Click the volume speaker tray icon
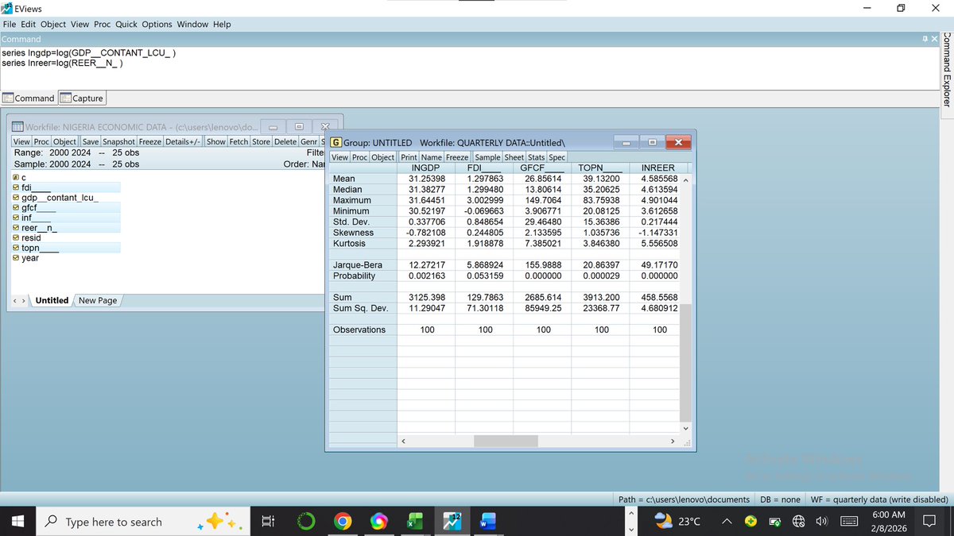Image resolution: width=954 pixels, height=536 pixels. coord(822,522)
